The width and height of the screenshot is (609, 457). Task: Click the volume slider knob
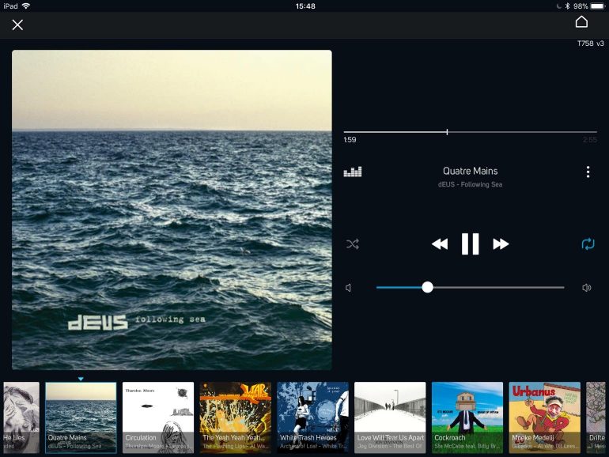tap(427, 288)
